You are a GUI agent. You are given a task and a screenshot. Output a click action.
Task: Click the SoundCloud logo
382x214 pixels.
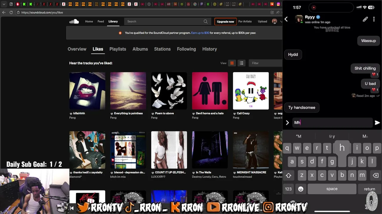coord(74,21)
